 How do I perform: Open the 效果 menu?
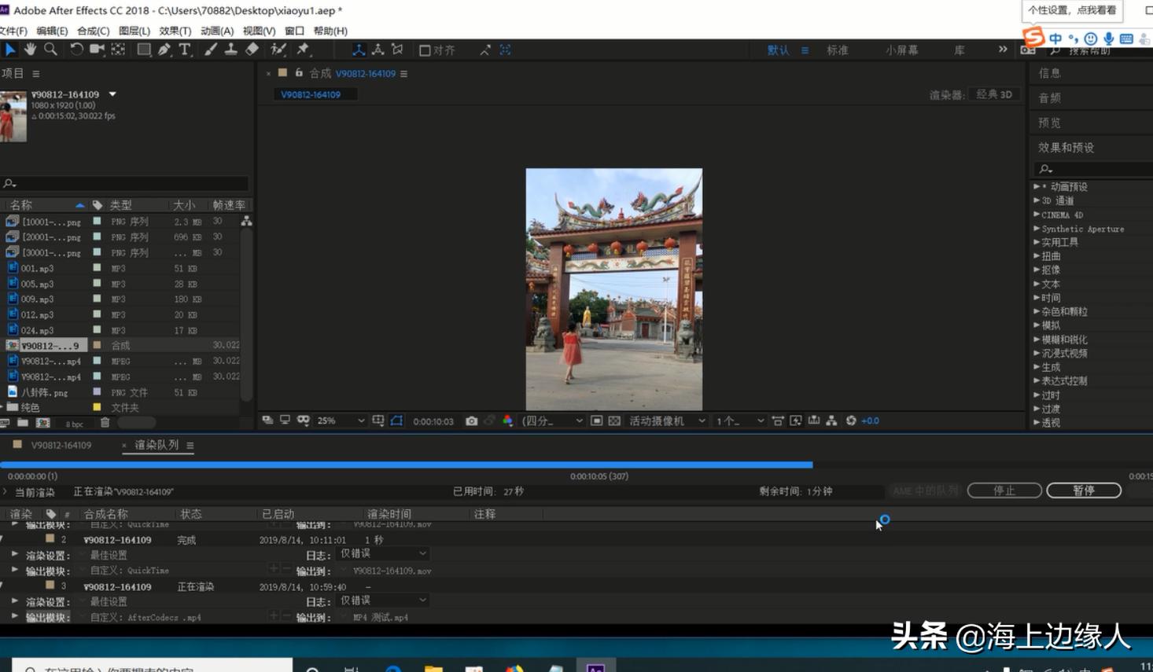[175, 31]
